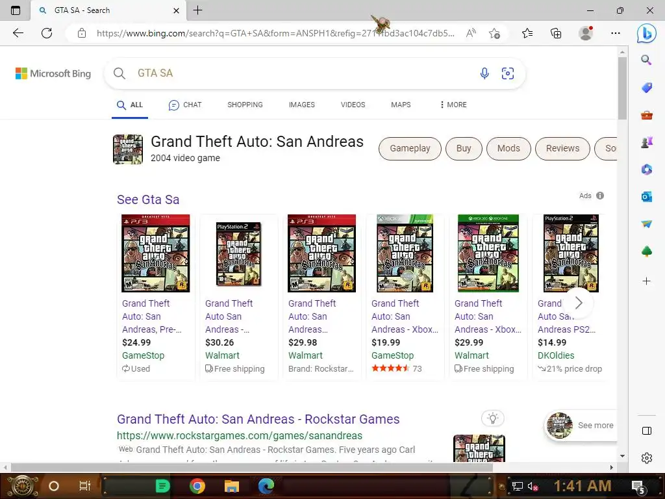This screenshot has height=499, width=665.
Task: Click the Reviews chip
Action: click(562, 149)
